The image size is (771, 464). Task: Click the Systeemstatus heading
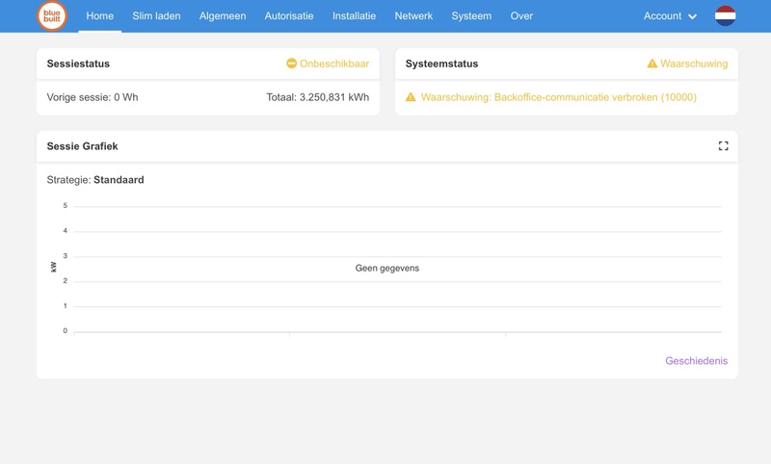pos(441,64)
